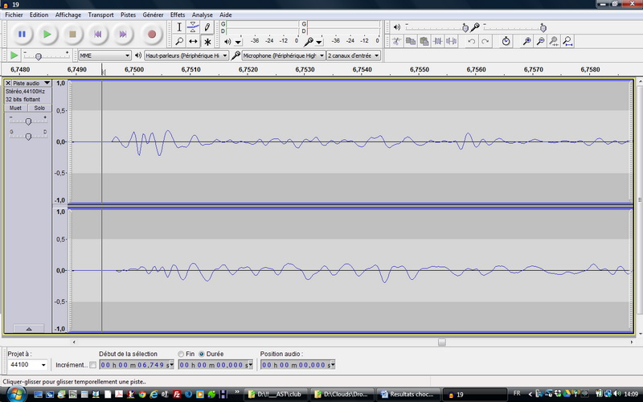643x402 pixels.
Task: Open the Début de la sélection format dropdown
Action: coord(171,365)
